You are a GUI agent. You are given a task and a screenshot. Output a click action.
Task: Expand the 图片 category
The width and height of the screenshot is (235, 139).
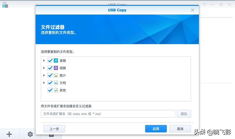pyautogui.click(x=44, y=75)
